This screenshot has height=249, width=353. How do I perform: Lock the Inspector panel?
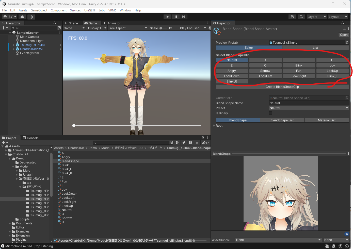click(x=343, y=23)
